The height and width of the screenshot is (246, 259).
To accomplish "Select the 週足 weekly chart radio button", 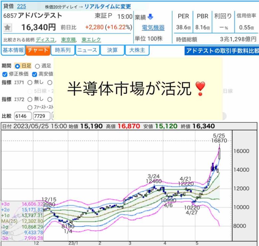I will tap(37, 66).
